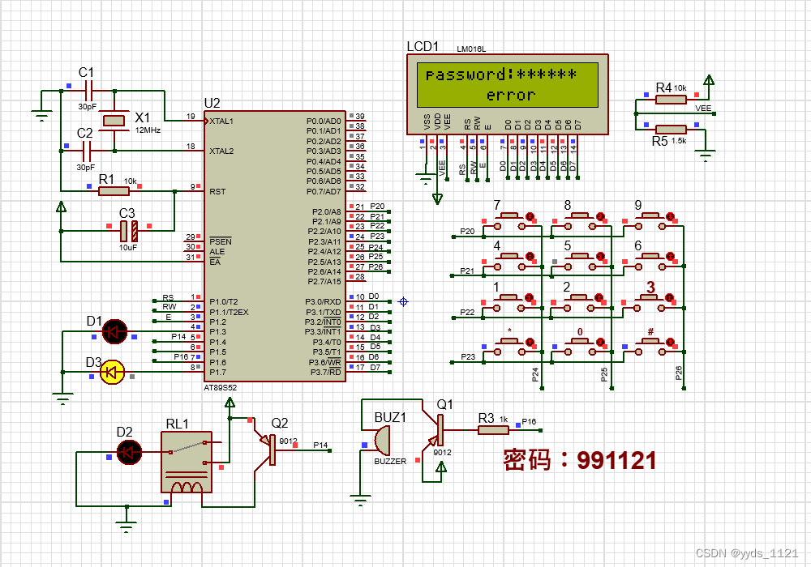
Task: Click keypad key 2 switch
Action: (x=579, y=303)
